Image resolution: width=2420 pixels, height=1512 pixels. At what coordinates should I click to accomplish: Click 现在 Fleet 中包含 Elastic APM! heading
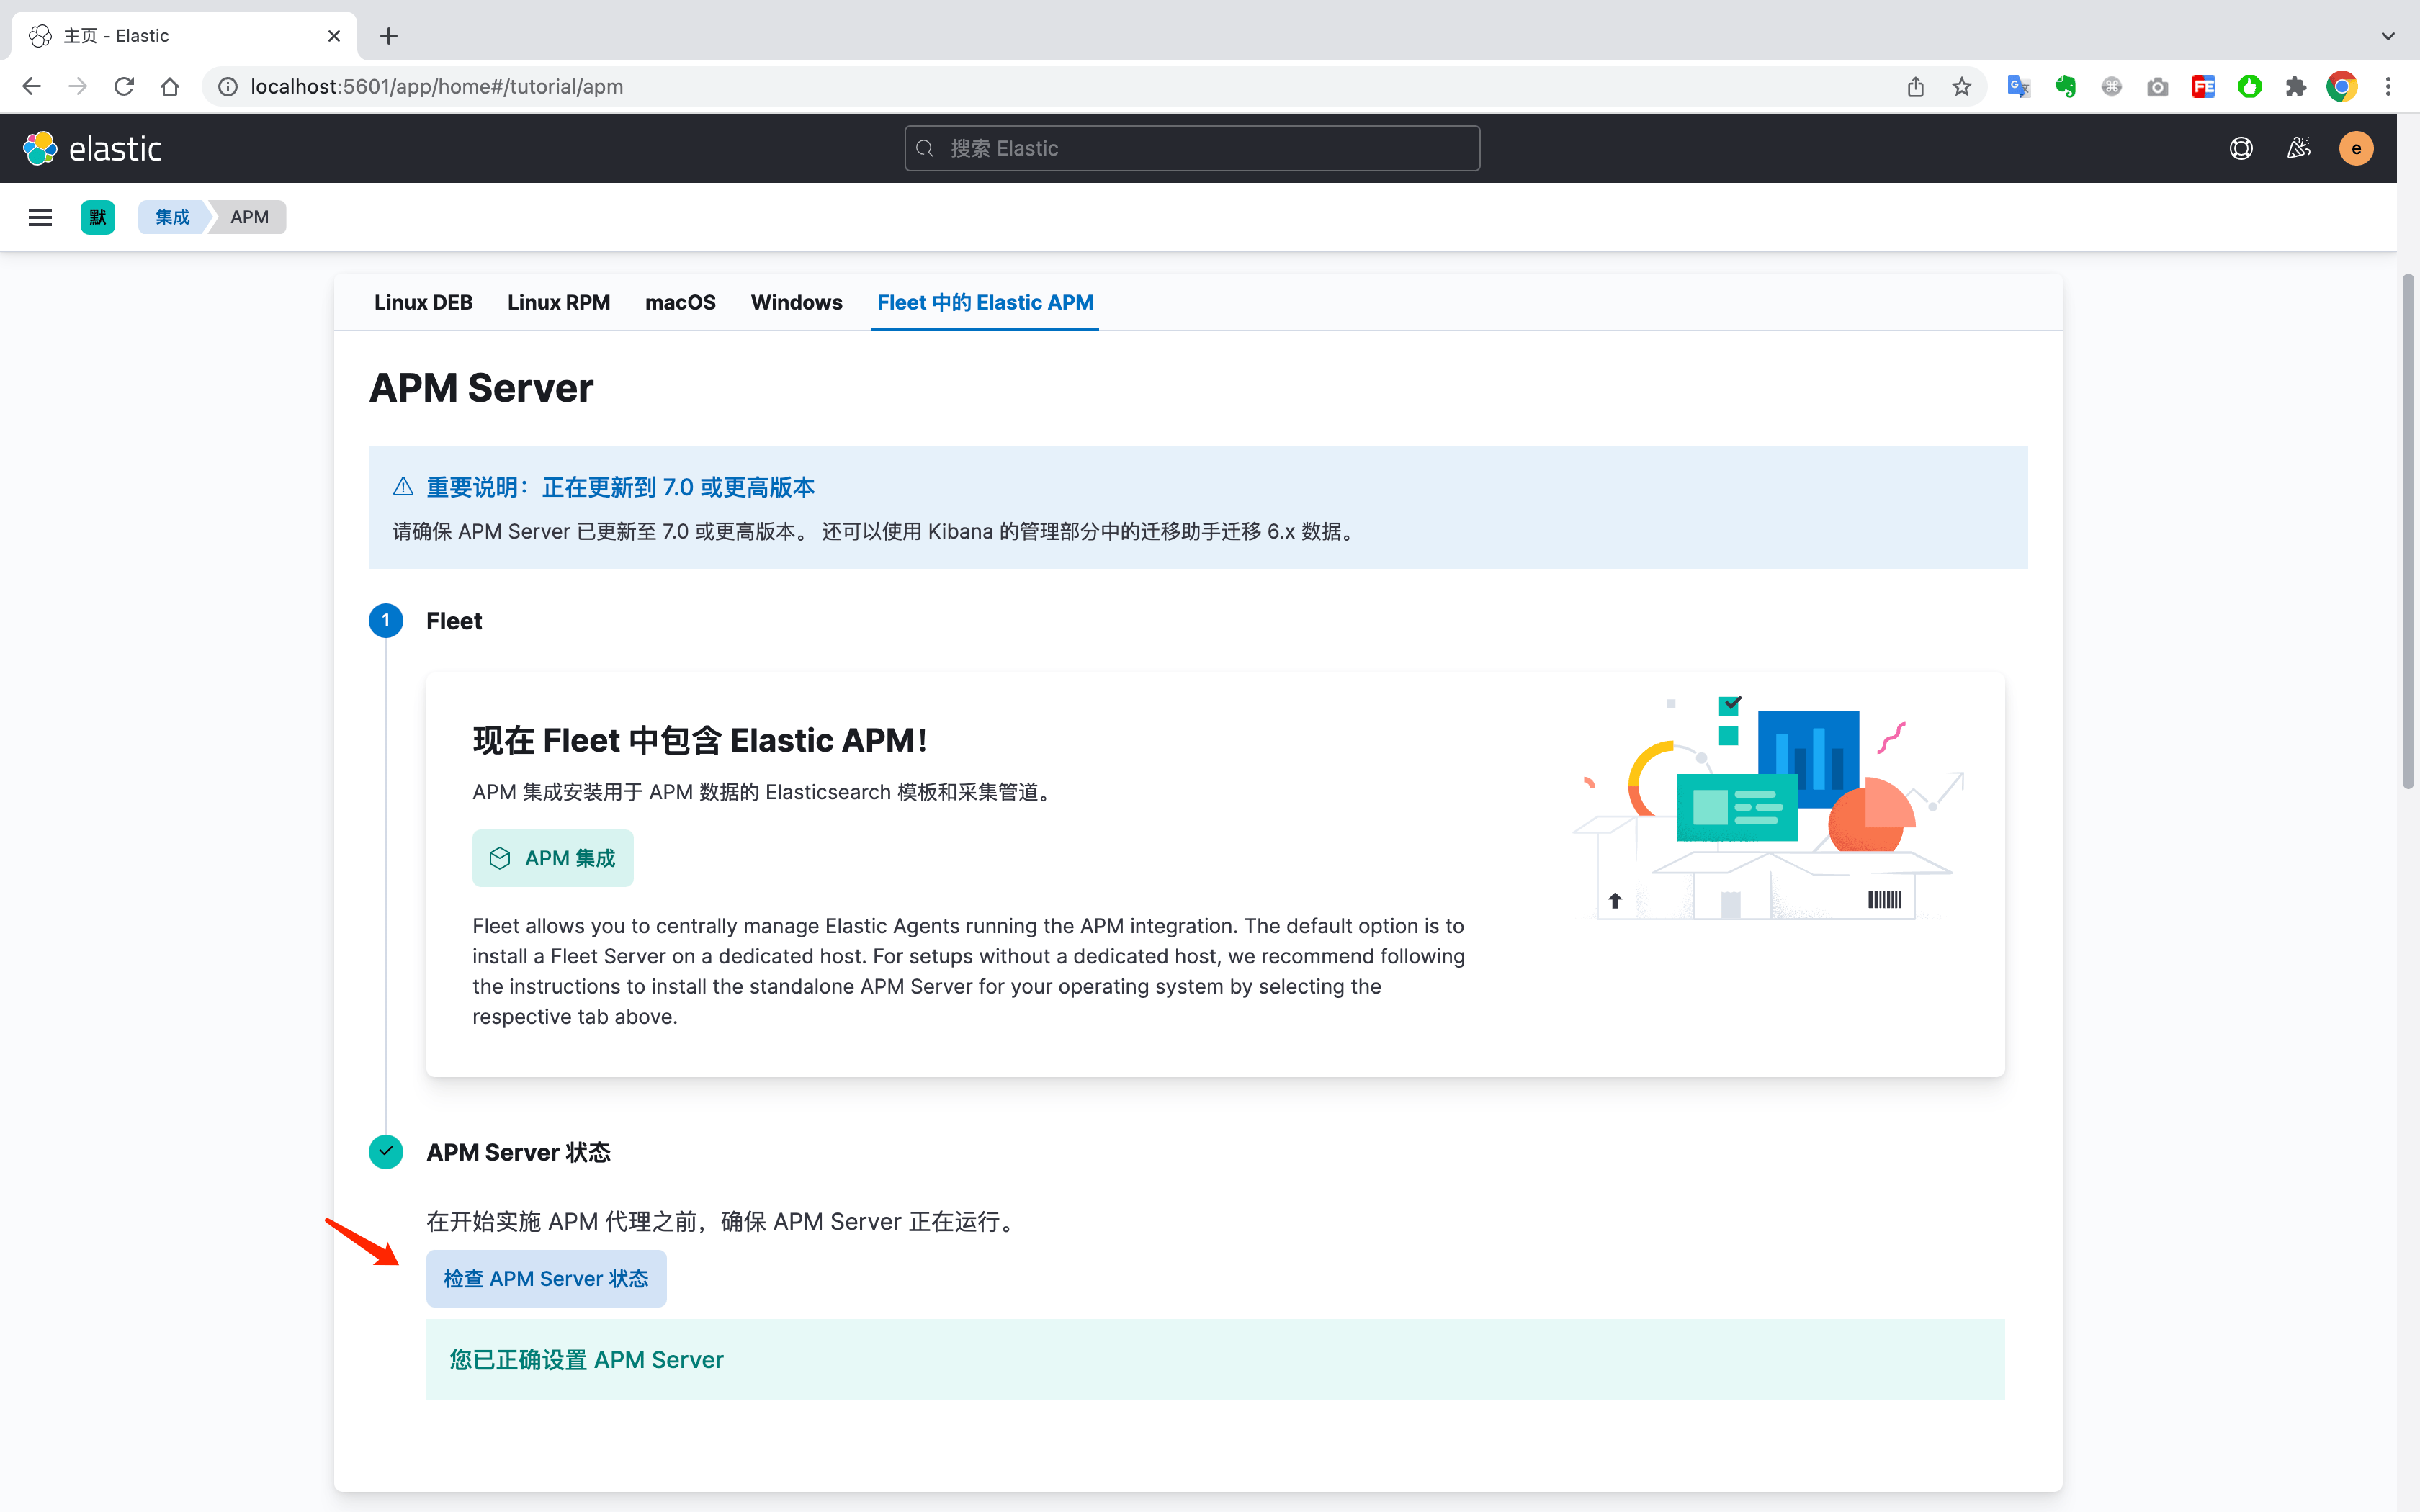(700, 740)
